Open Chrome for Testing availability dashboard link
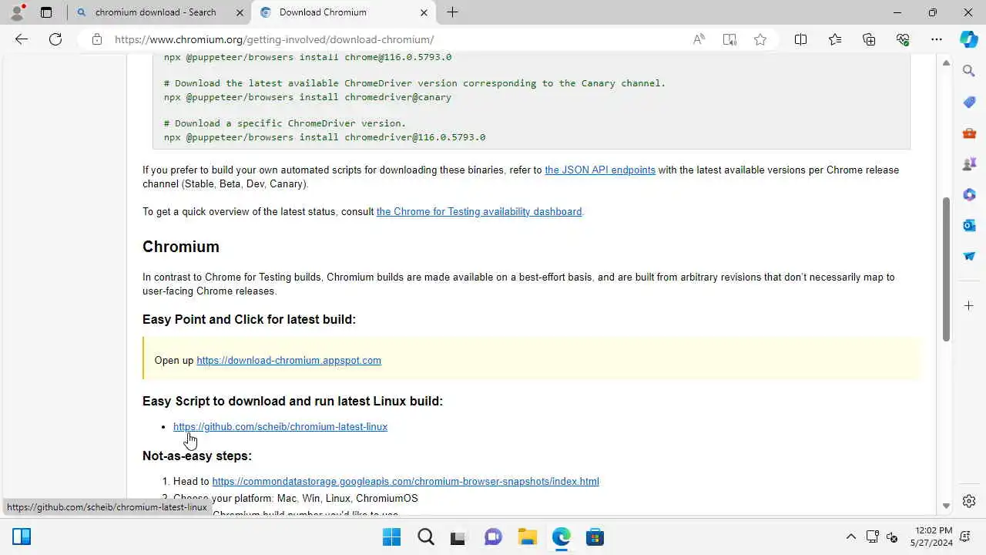The height and width of the screenshot is (555, 986). 479,211
